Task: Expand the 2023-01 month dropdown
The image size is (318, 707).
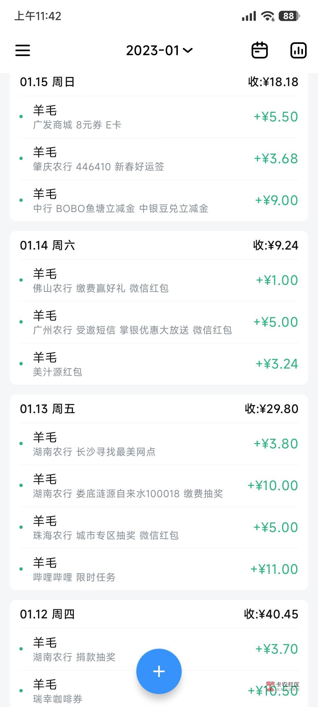Action: [x=159, y=50]
